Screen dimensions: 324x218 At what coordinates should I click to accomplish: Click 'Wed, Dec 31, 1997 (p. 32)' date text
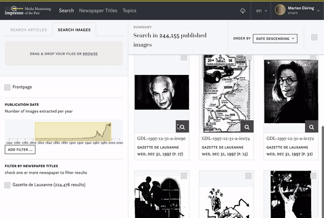coord(289,154)
